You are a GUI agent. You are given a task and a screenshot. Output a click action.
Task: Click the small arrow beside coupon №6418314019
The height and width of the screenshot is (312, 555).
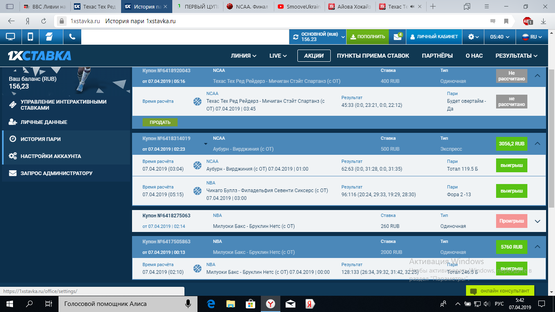point(206,144)
